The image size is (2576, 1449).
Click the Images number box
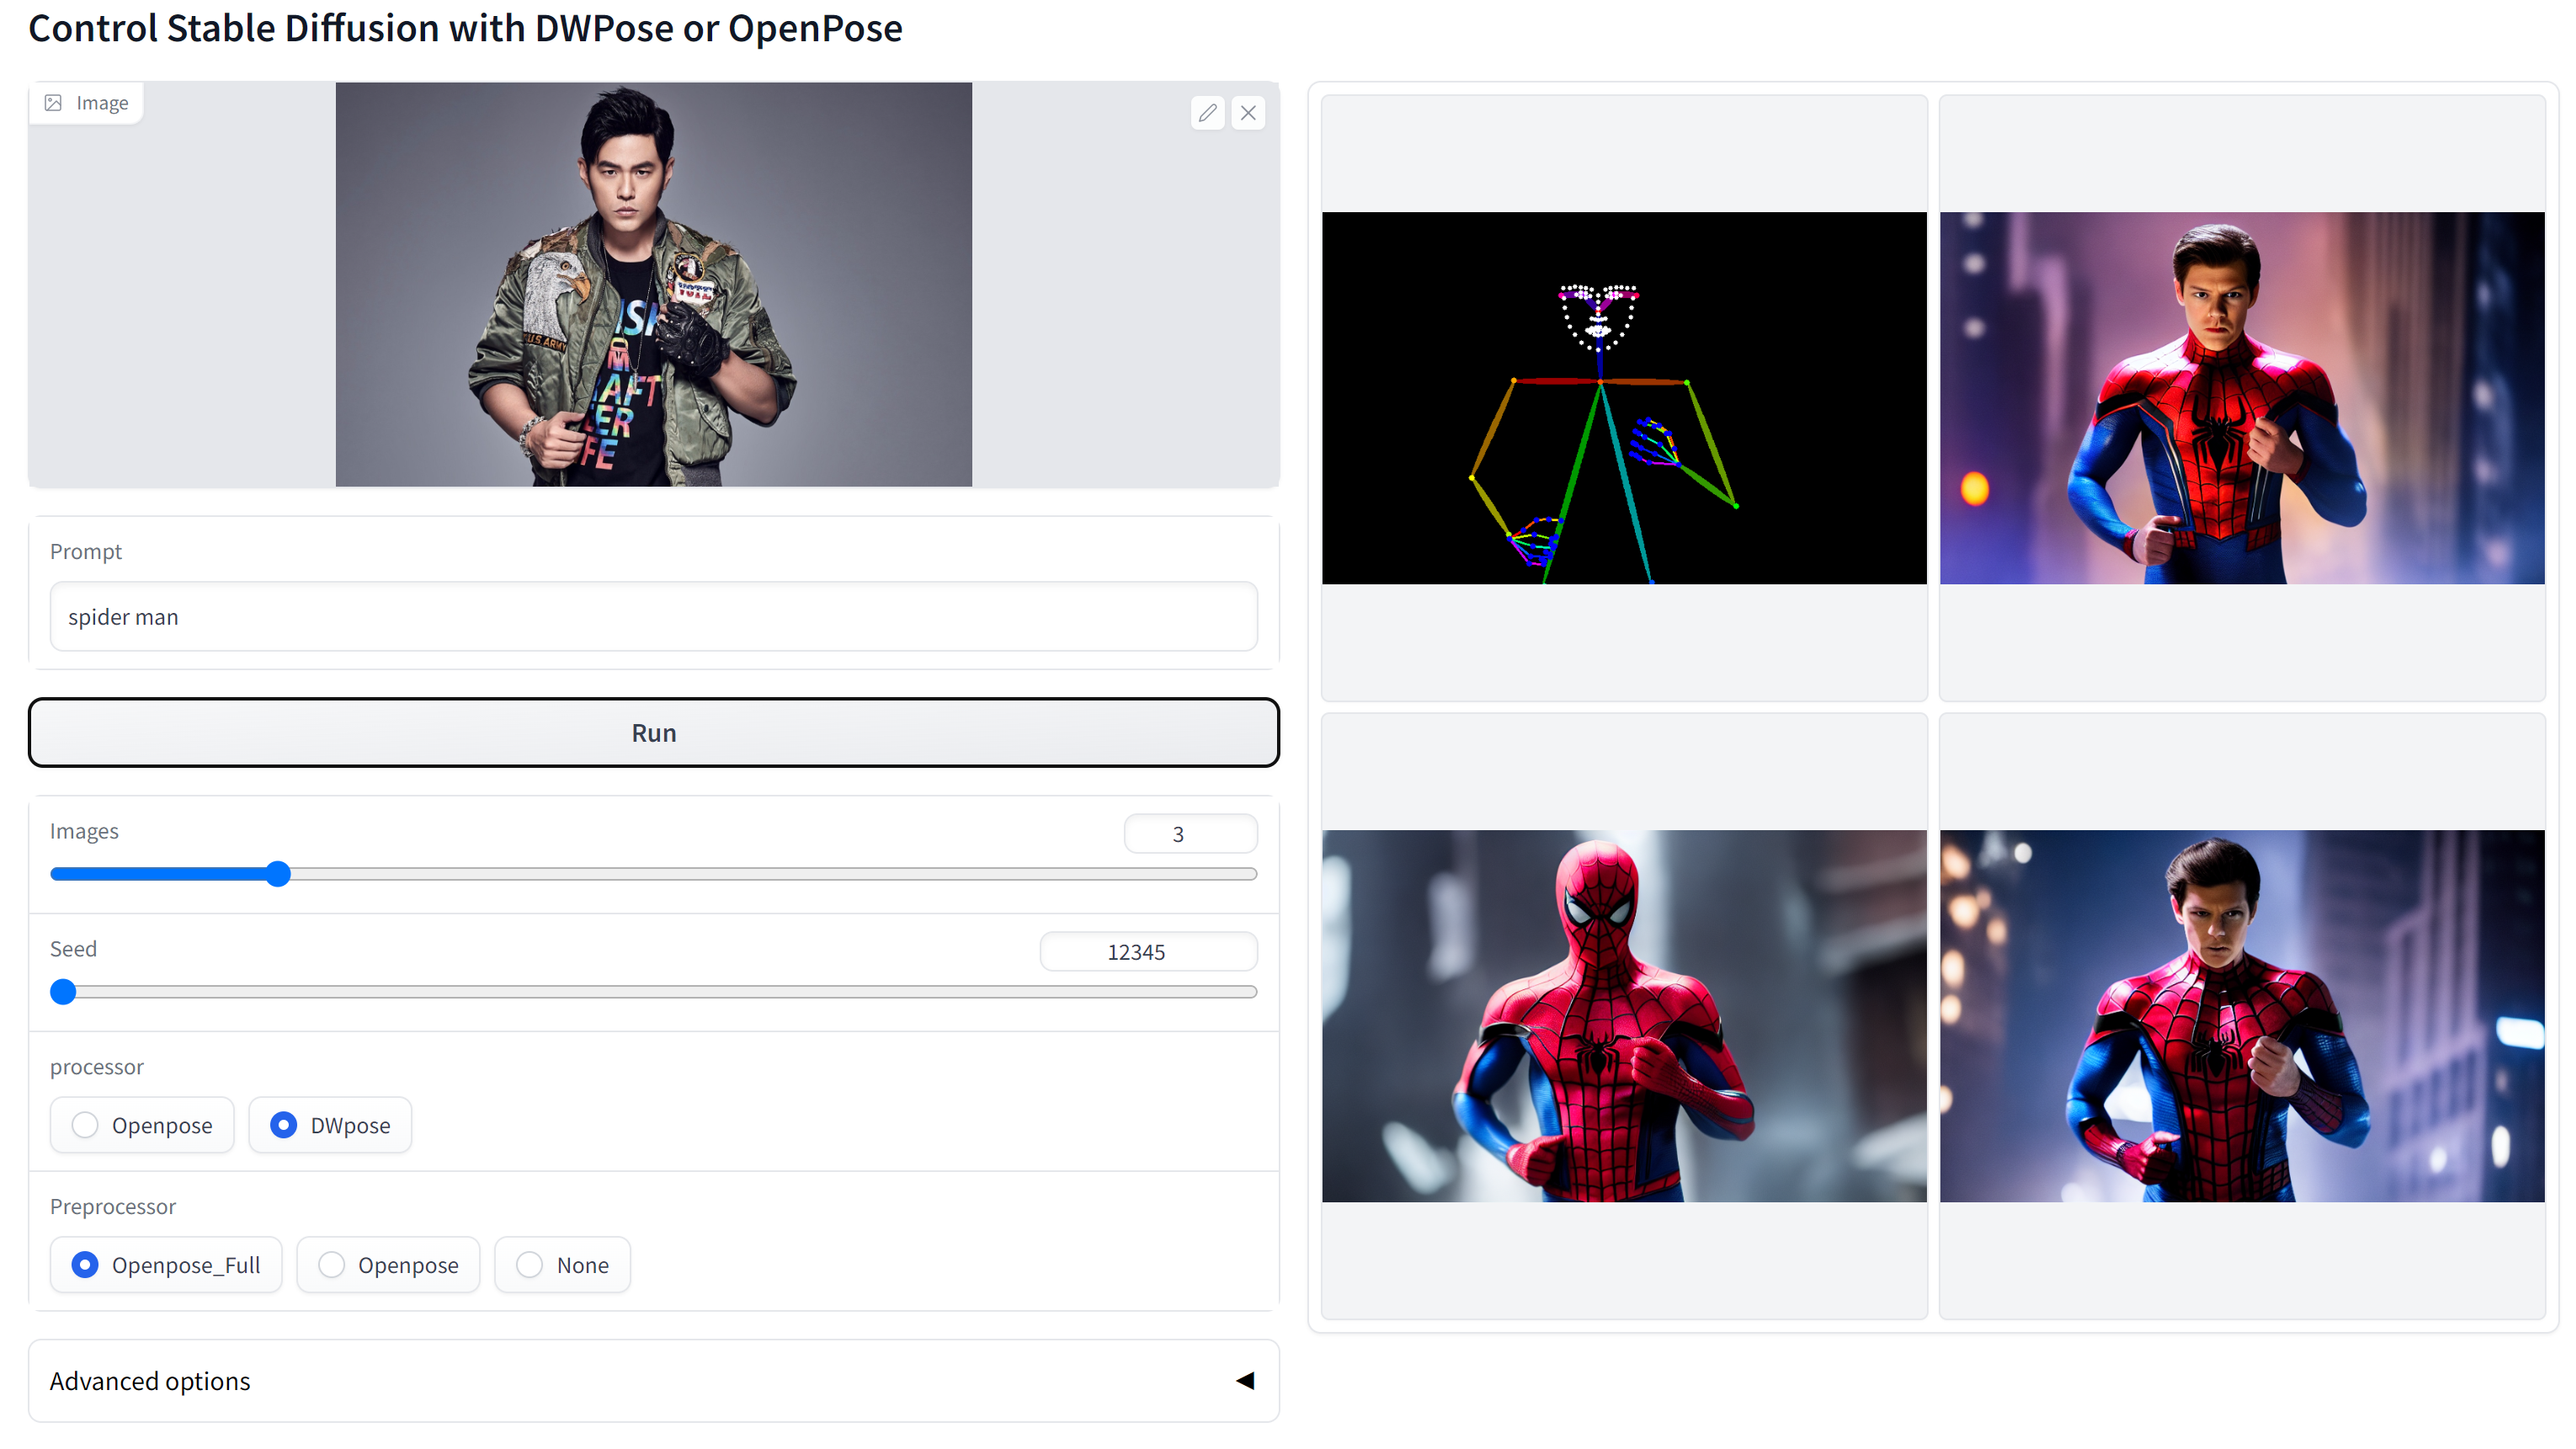click(1189, 834)
